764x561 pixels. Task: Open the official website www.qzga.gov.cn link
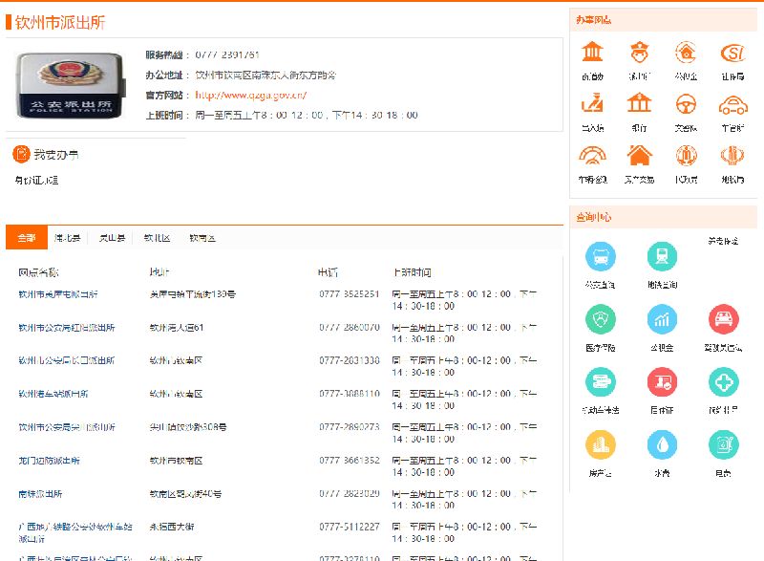click(250, 95)
